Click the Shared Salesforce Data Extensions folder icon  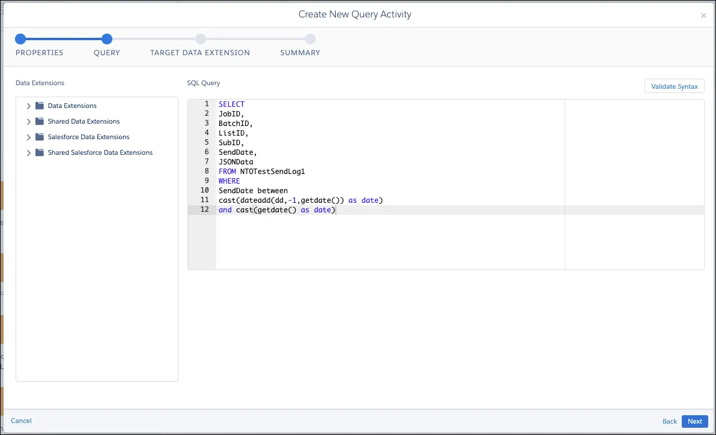[x=38, y=152]
